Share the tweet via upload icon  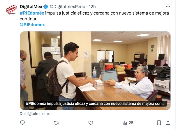pos(168,123)
